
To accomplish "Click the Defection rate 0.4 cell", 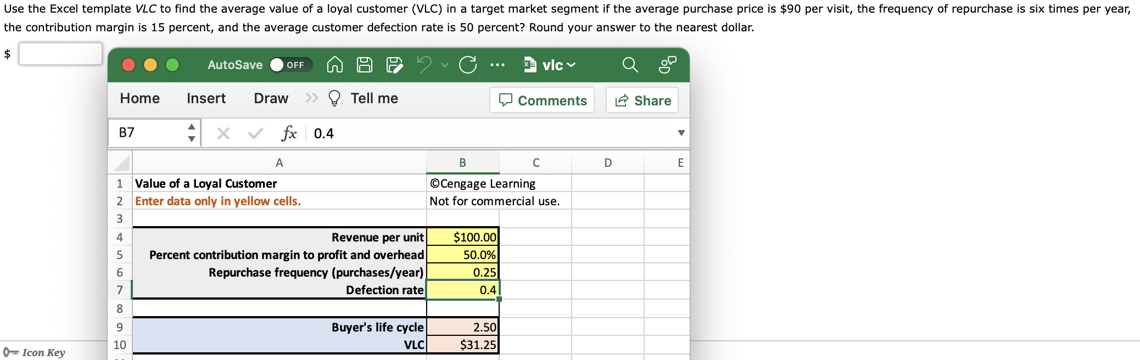I will (462, 290).
